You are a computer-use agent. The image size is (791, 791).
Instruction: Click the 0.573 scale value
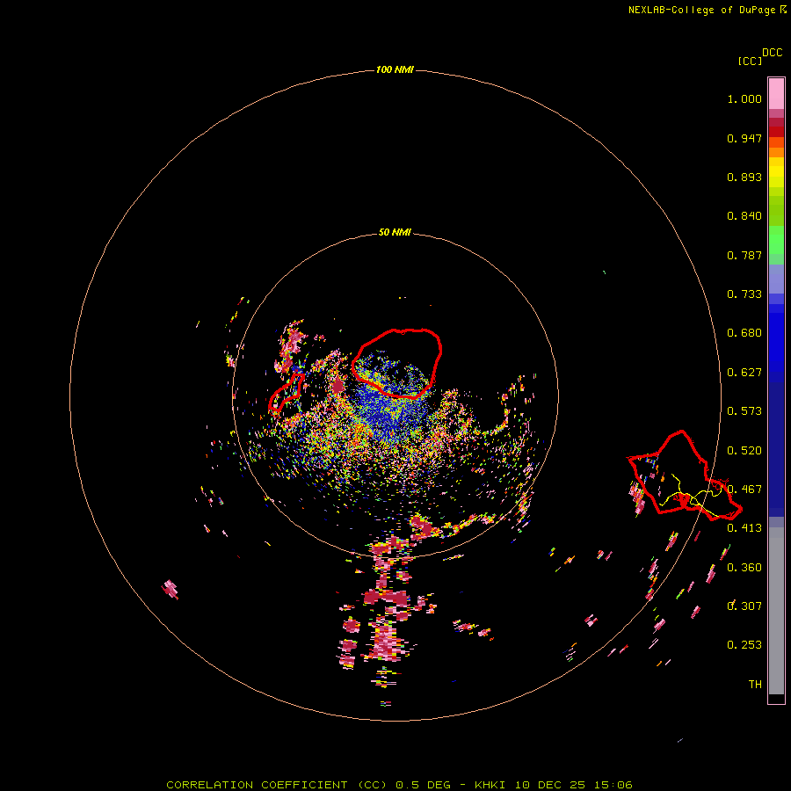[x=744, y=411]
